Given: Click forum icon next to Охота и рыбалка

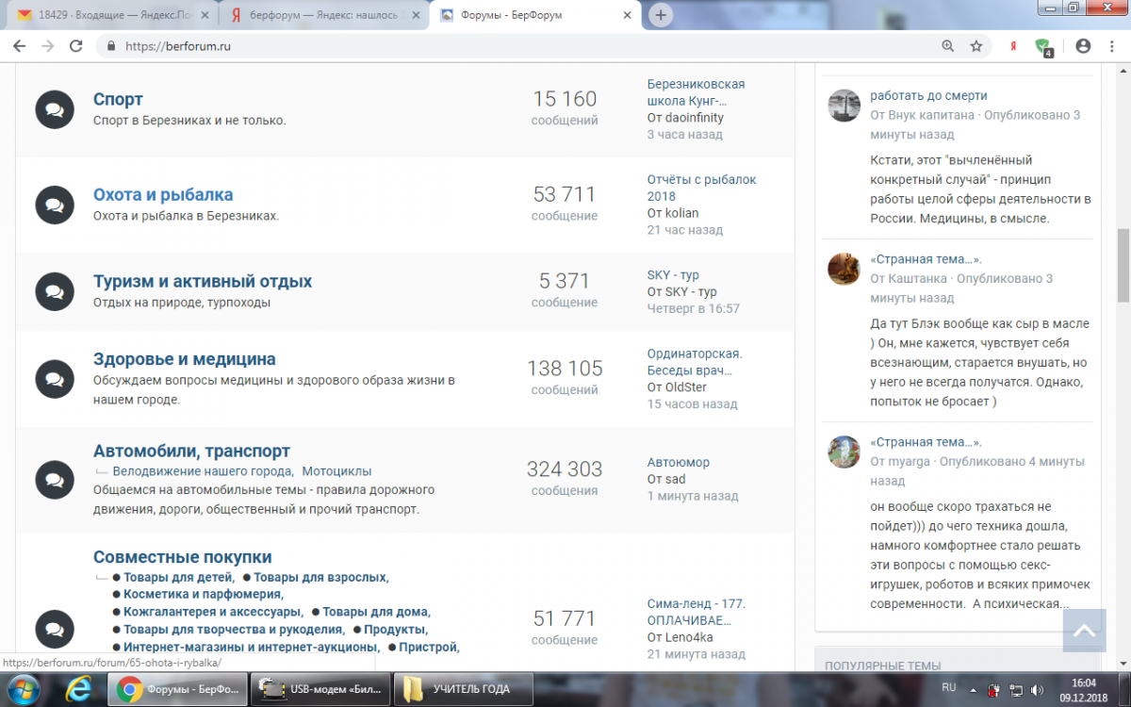Looking at the screenshot, I should click(55, 205).
